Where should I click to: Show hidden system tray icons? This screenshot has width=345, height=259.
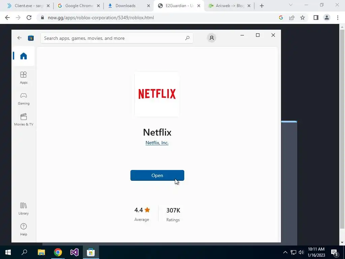click(x=285, y=252)
